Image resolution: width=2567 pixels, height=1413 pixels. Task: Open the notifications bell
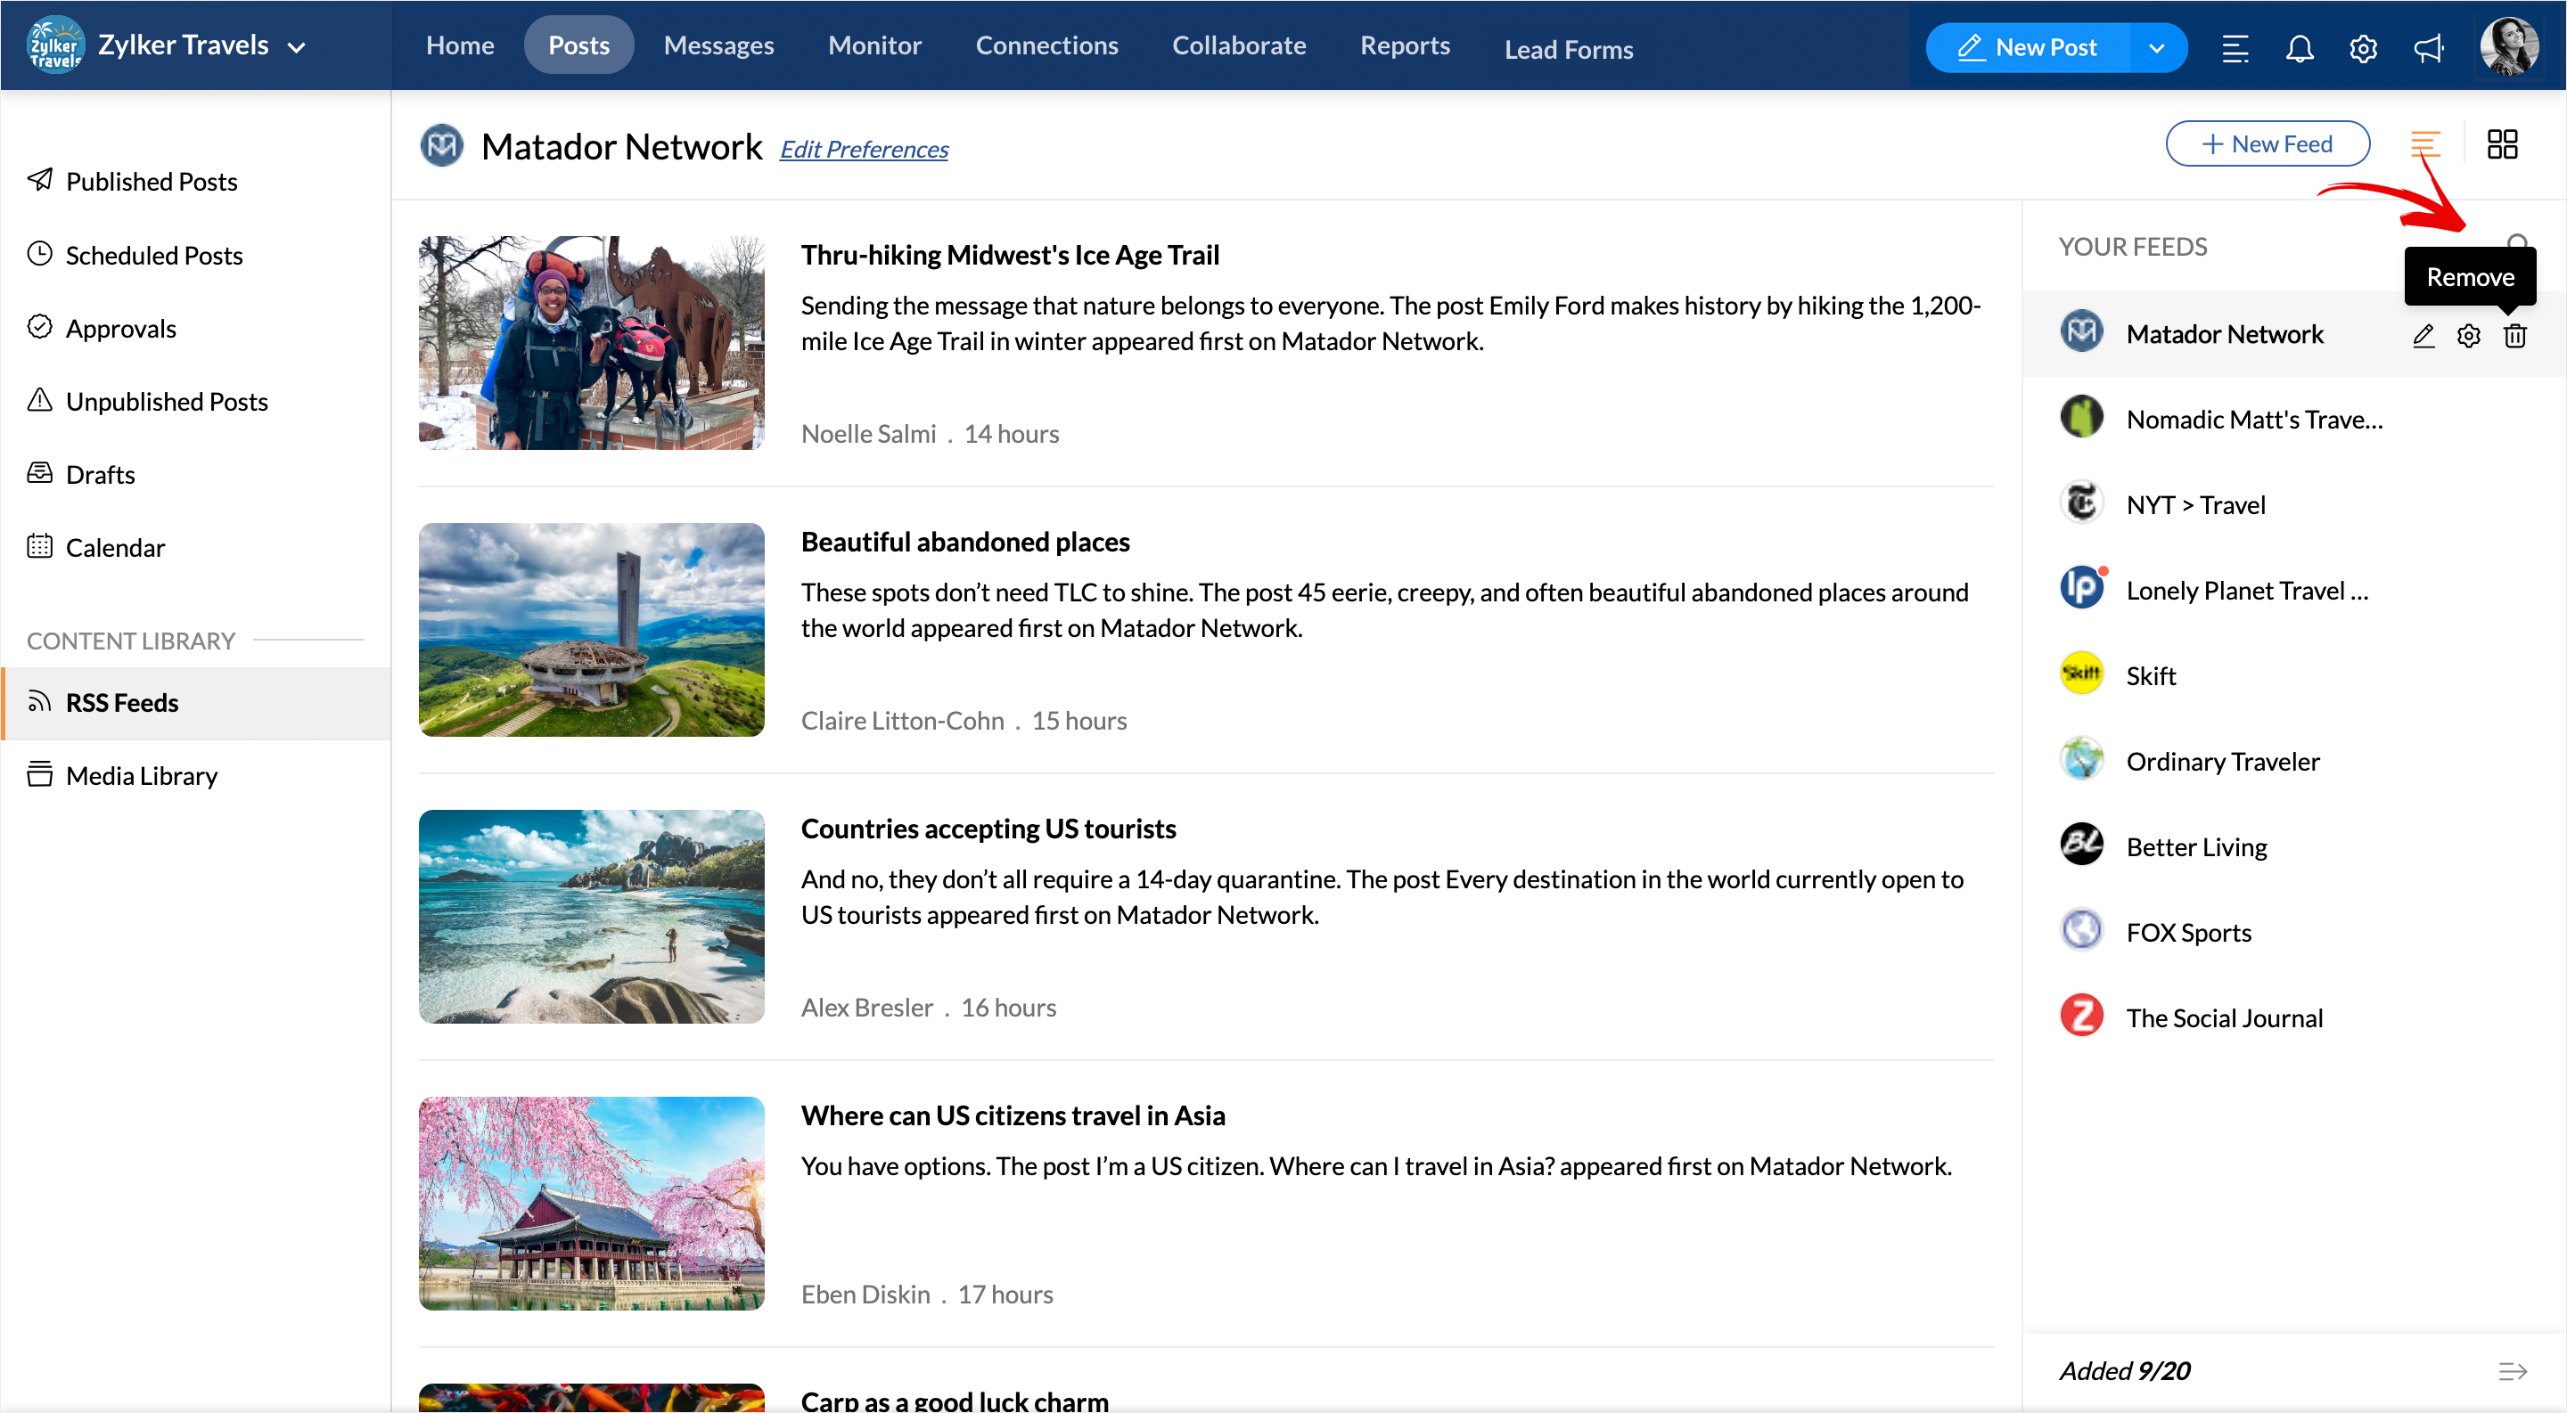pos(2299,48)
